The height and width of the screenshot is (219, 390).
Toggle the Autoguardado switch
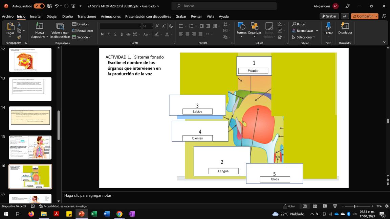click(x=39, y=6)
